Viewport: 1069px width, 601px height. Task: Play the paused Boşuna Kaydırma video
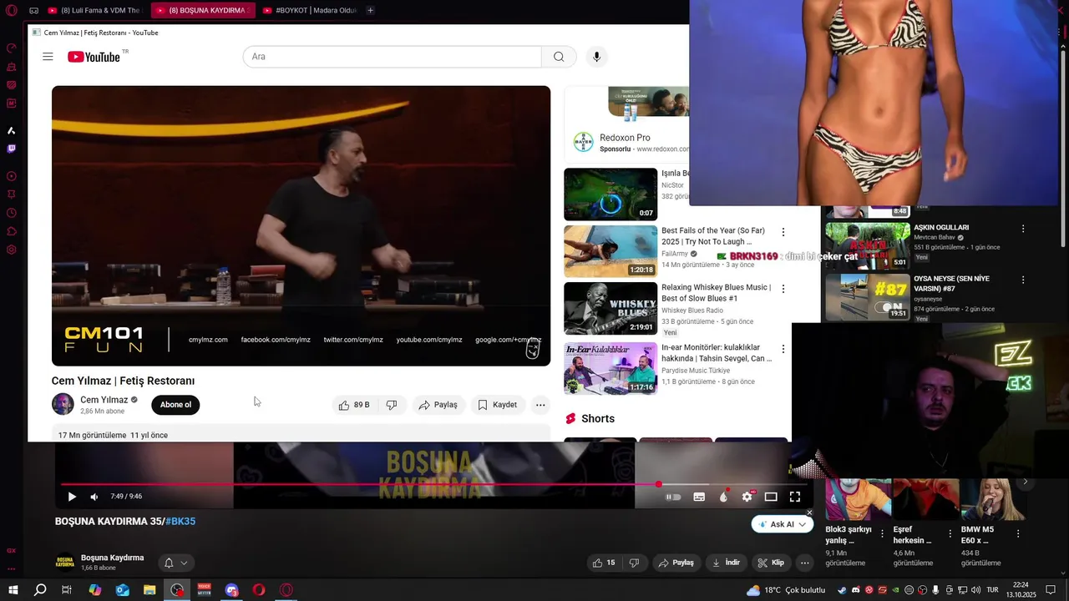click(71, 497)
